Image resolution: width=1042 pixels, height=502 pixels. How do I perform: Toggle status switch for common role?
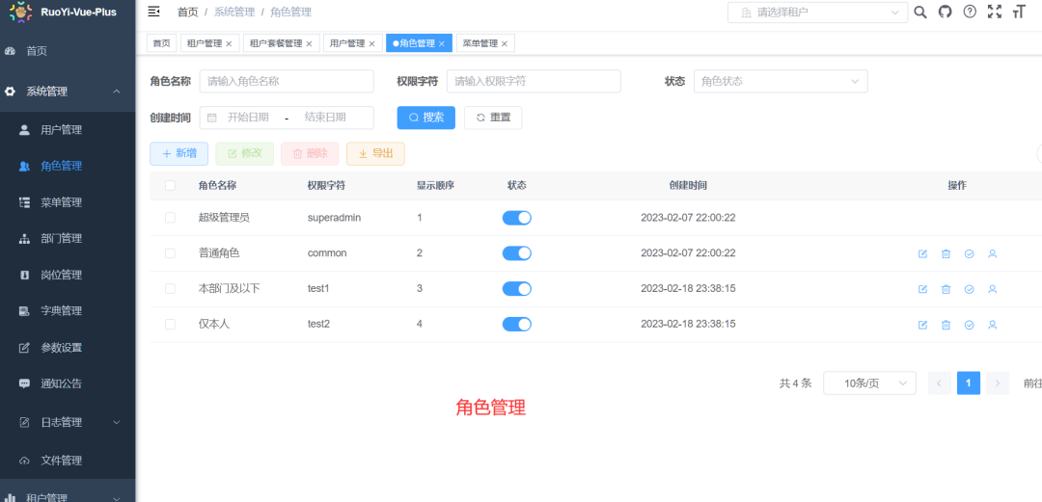516,253
